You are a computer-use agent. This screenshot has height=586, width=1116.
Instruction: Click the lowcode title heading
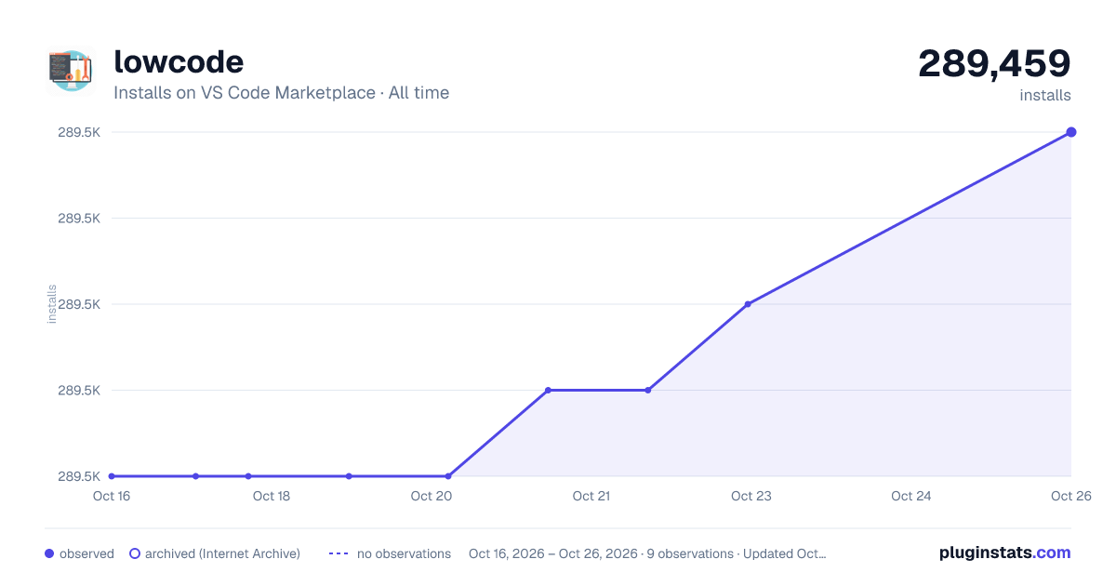pos(179,61)
